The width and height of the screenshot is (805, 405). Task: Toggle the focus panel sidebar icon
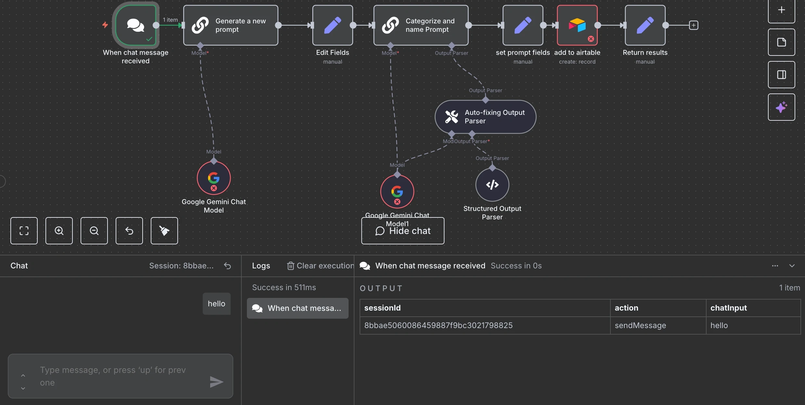click(x=781, y=75)
